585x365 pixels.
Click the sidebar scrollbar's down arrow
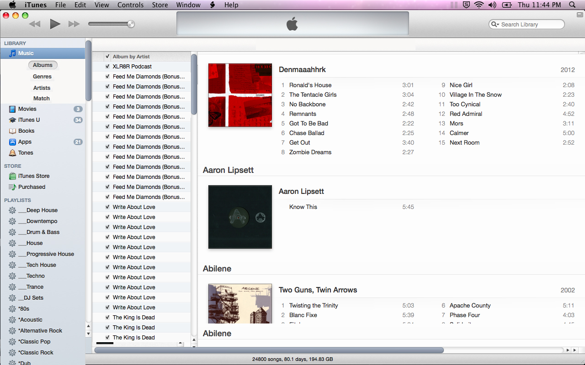(88, 334)
